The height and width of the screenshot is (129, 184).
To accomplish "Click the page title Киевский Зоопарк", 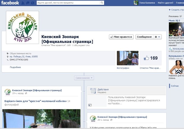I will click(x=67, y=39).
